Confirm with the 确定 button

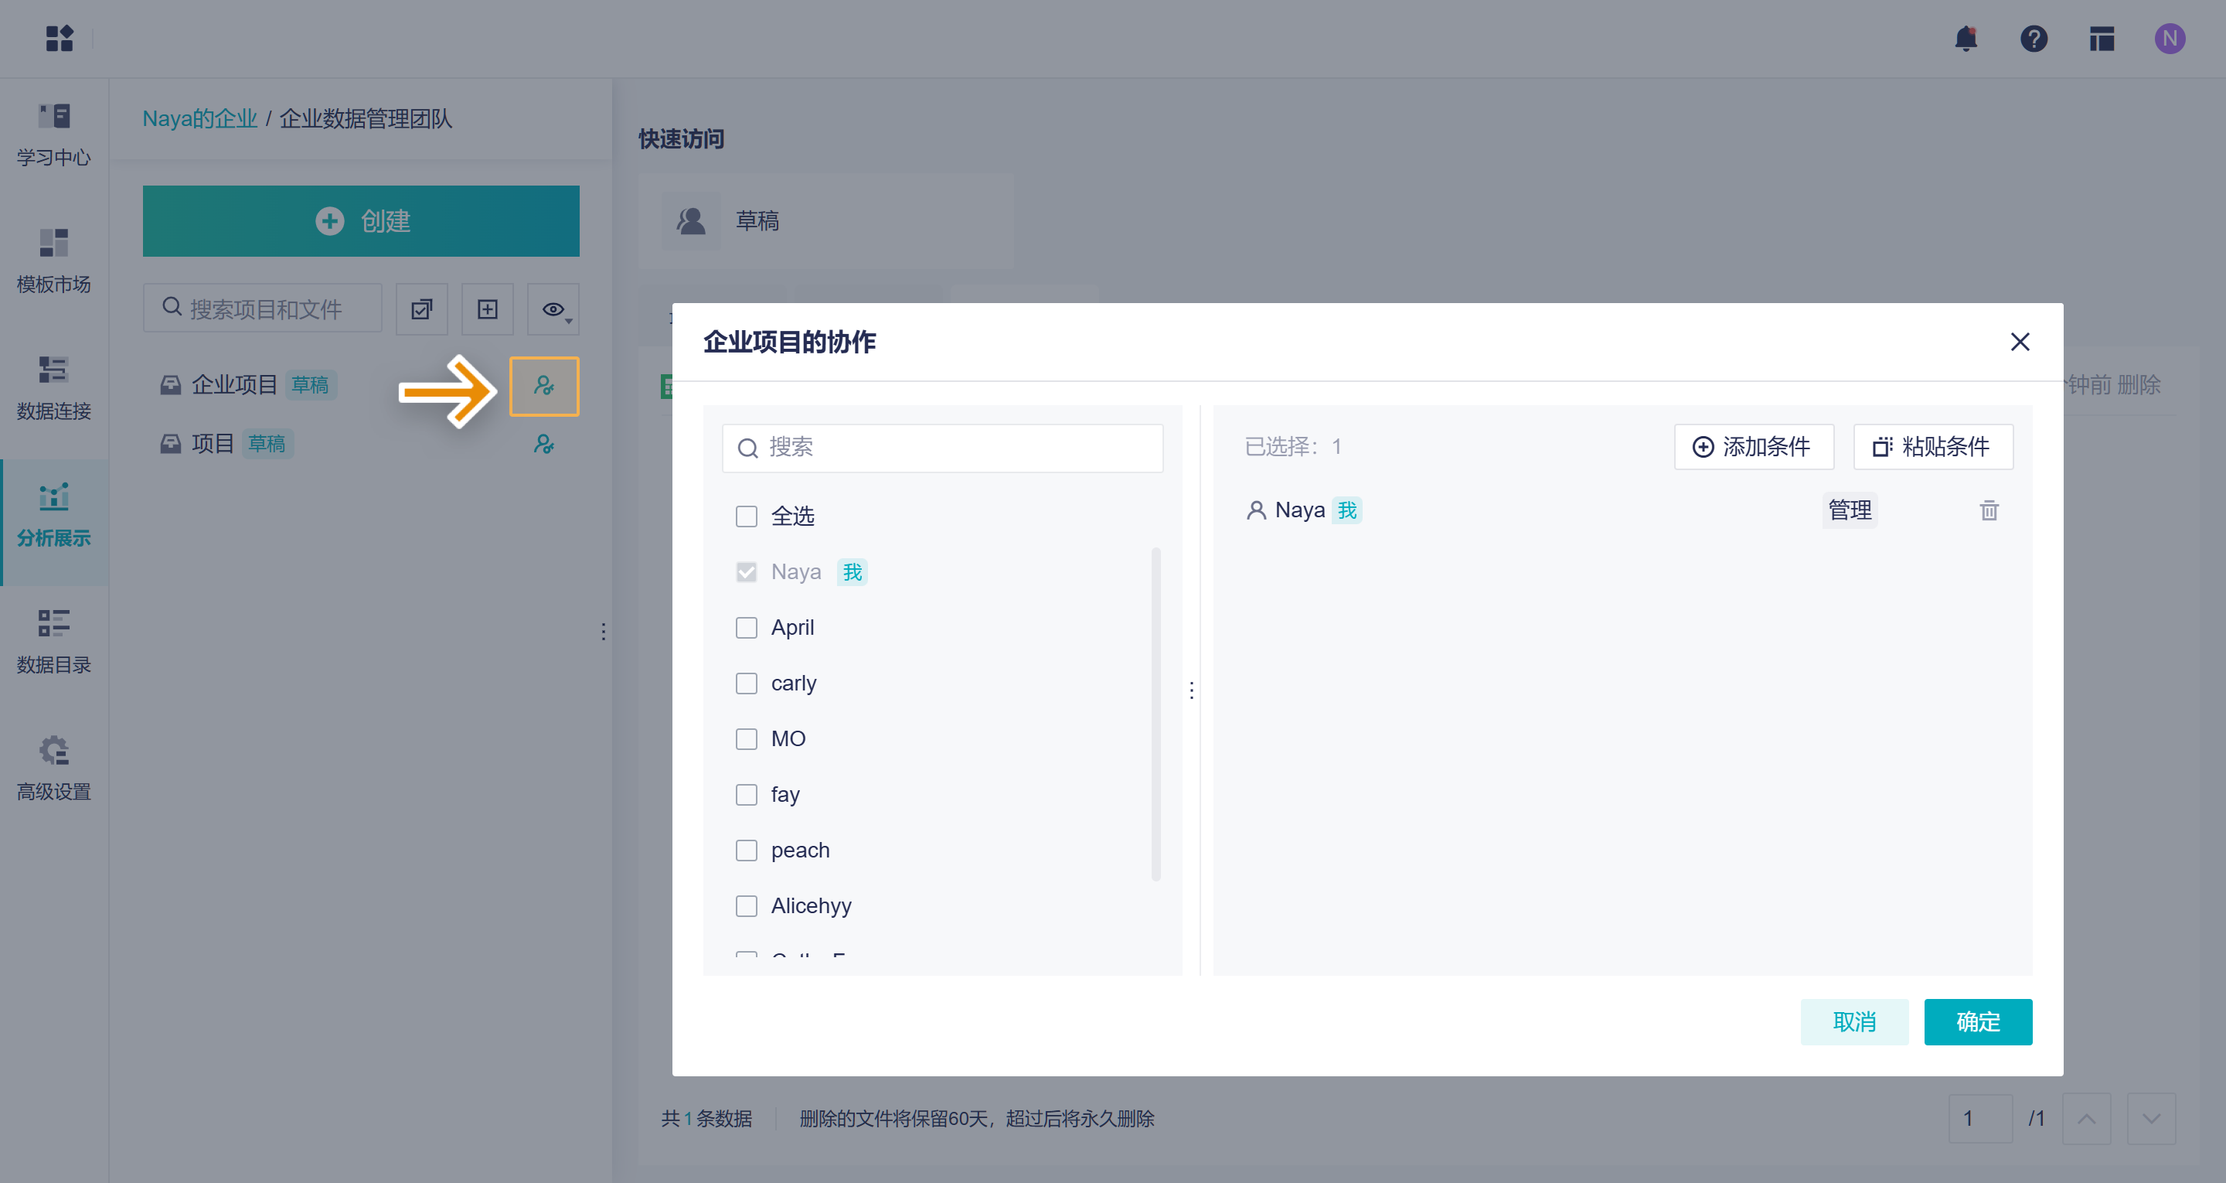click(x=1977, y=1021)
